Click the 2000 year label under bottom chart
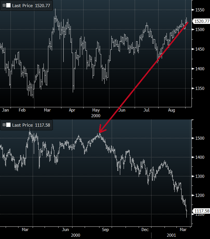The width and height of the screenshot is (210, 239). 76,235
